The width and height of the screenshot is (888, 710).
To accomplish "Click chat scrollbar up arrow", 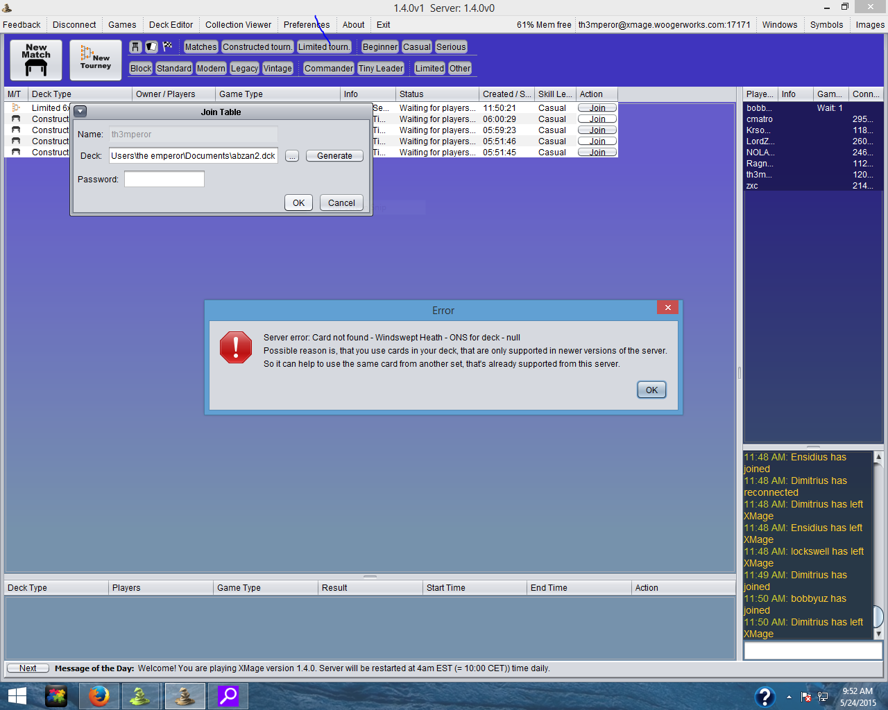I will point(878,457).
